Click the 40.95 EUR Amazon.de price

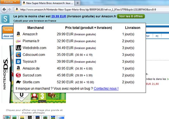click(x=65, y=69)
